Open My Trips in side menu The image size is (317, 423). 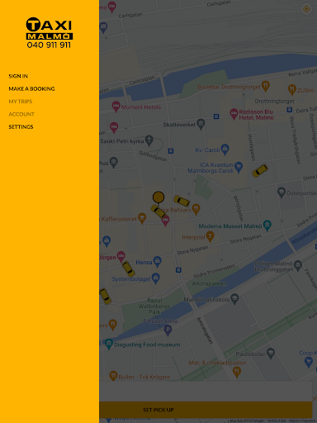21,102
